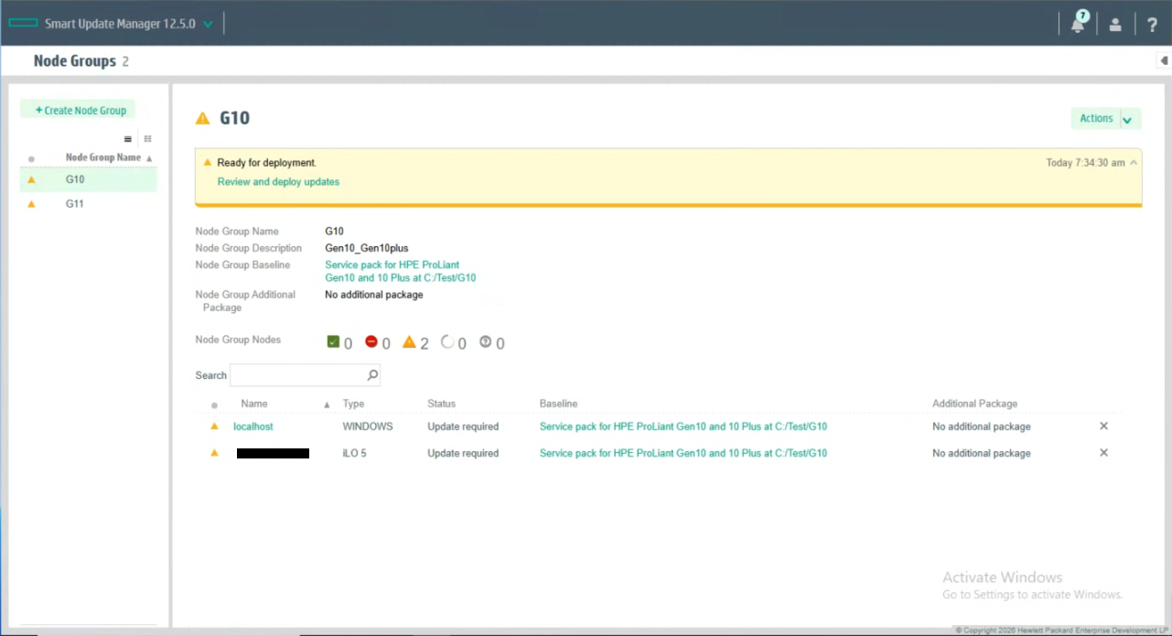Click the iLO 5 type cell
Screen dimensions: 1172x636
point(355,453)
